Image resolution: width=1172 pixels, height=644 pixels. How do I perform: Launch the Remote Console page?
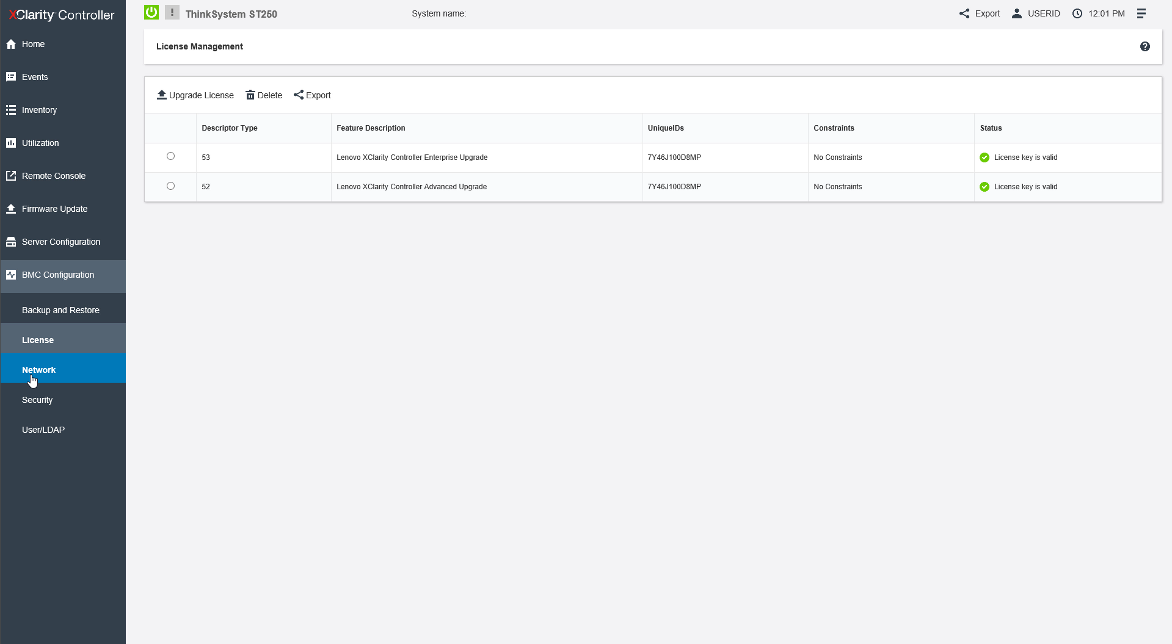tap(63, 176)
